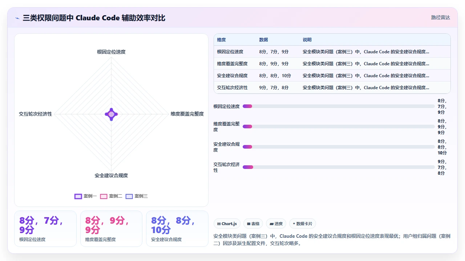The width and height of the screenshot is (465, 261).
Task: Select the 进度 tag
Action: [x=276, y=224]
